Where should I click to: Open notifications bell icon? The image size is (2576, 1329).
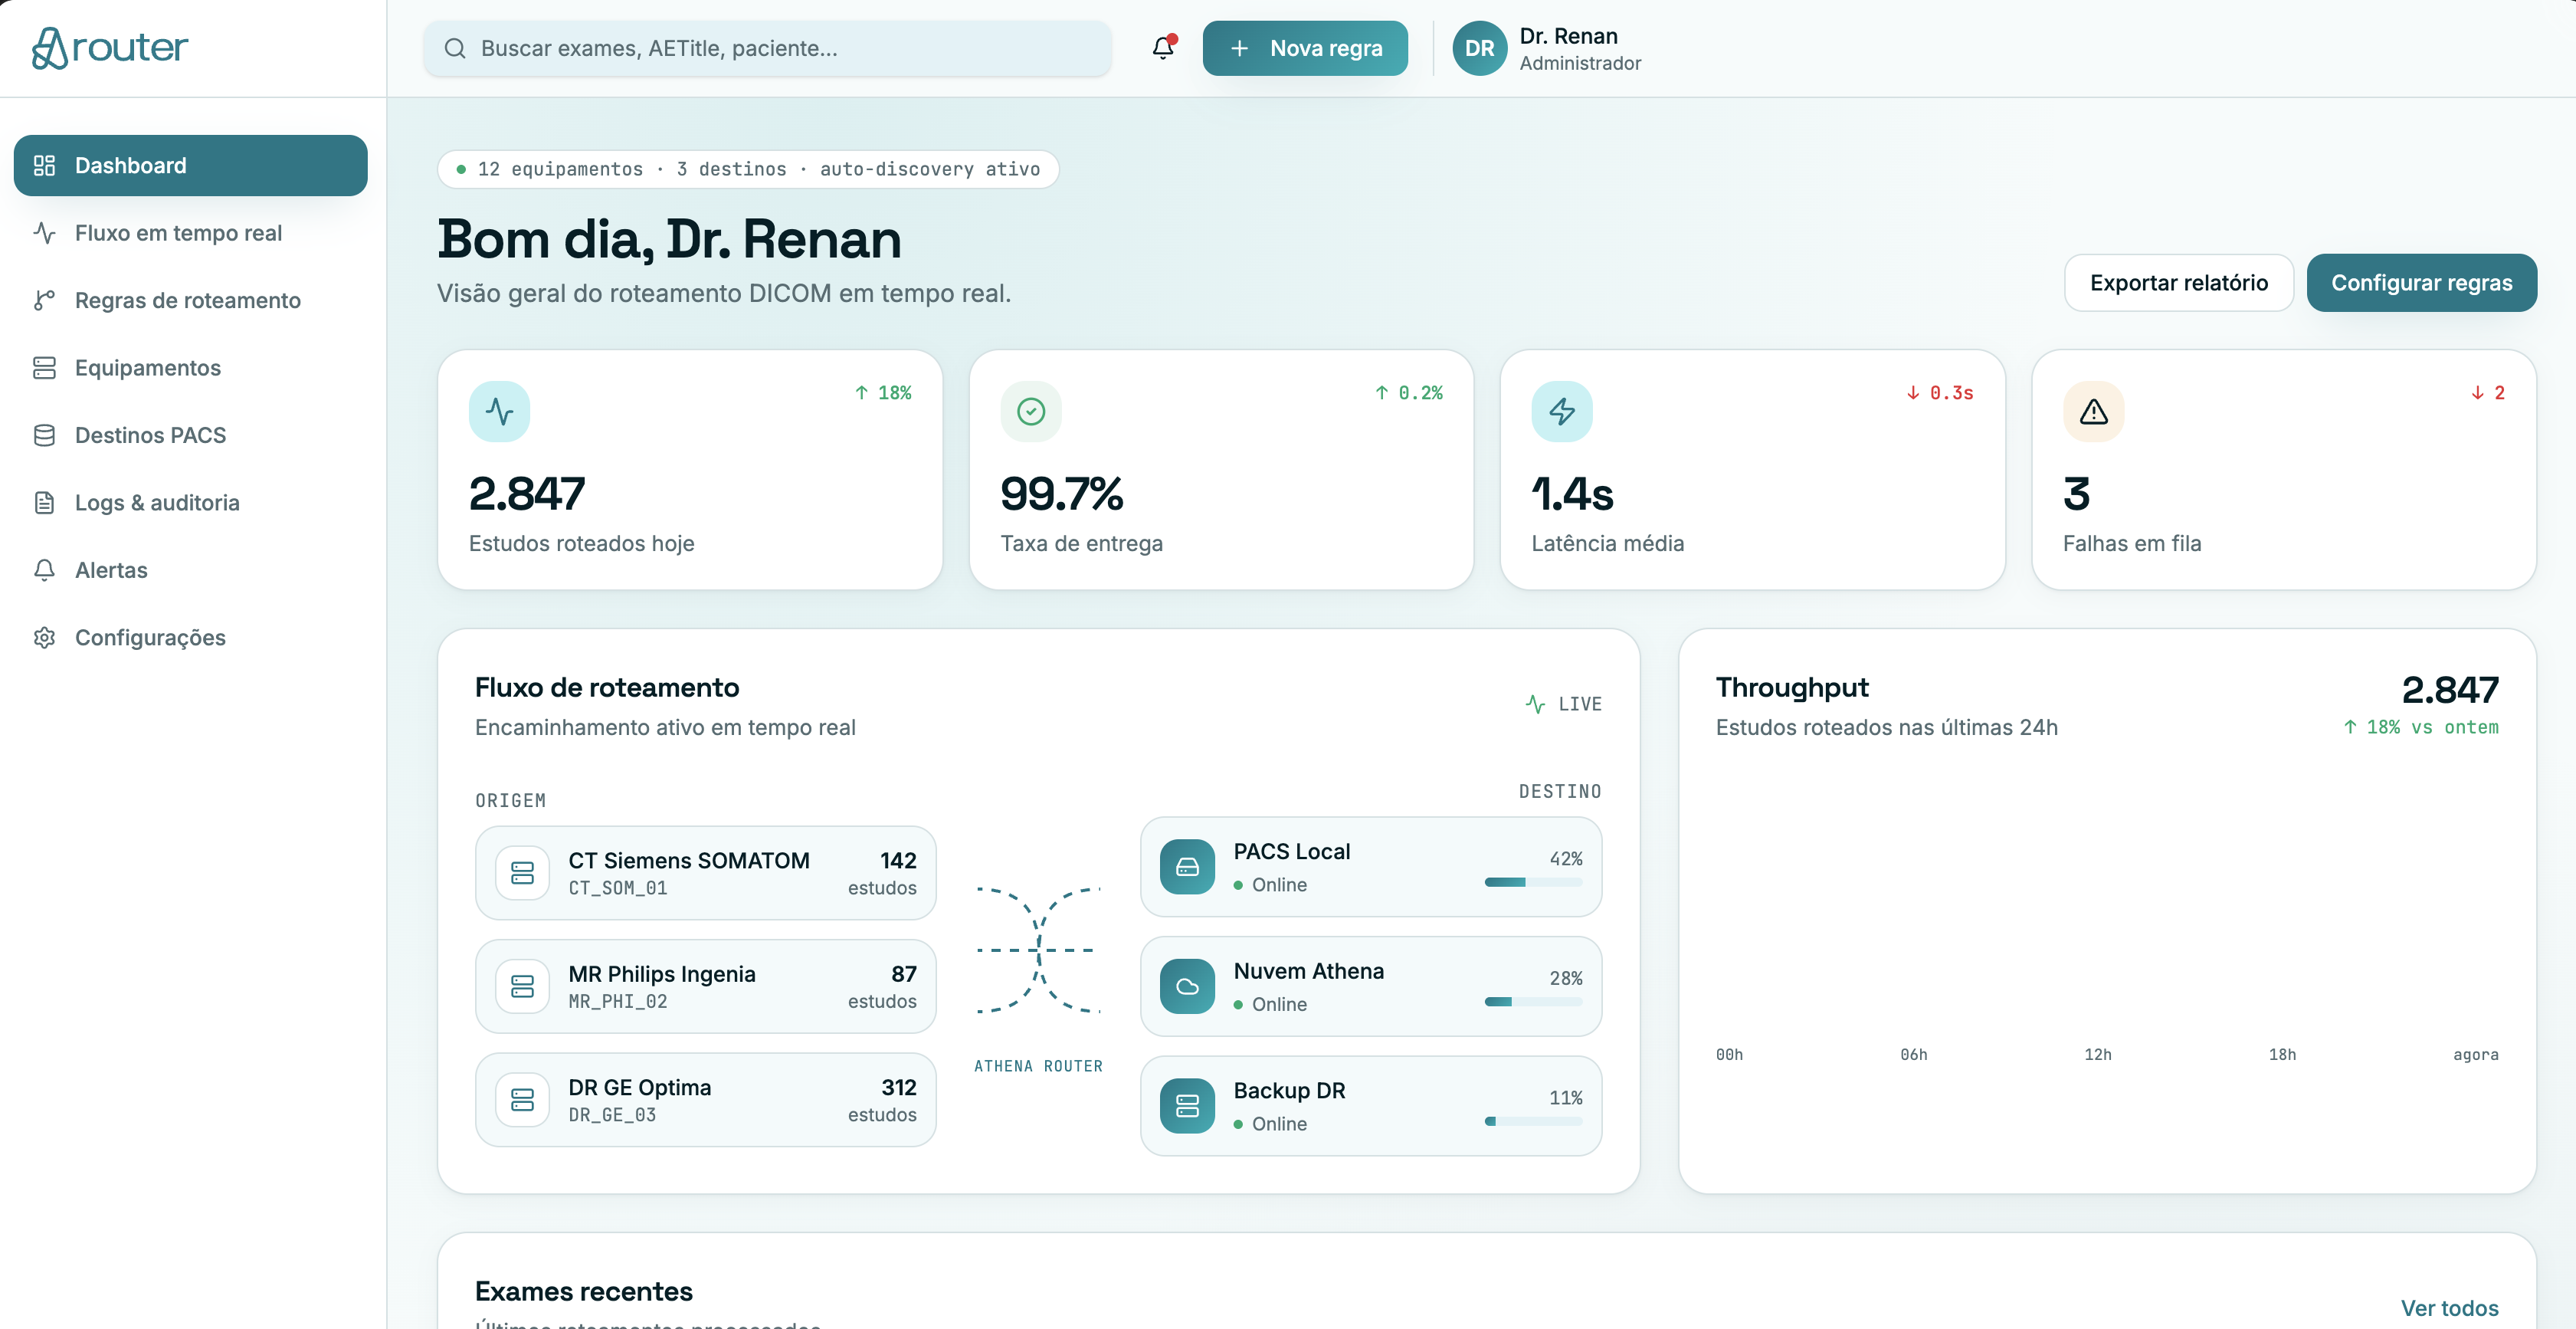[1163, 47]
